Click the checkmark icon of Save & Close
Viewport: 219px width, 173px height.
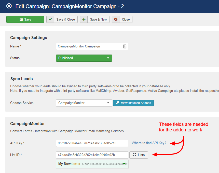50,19
